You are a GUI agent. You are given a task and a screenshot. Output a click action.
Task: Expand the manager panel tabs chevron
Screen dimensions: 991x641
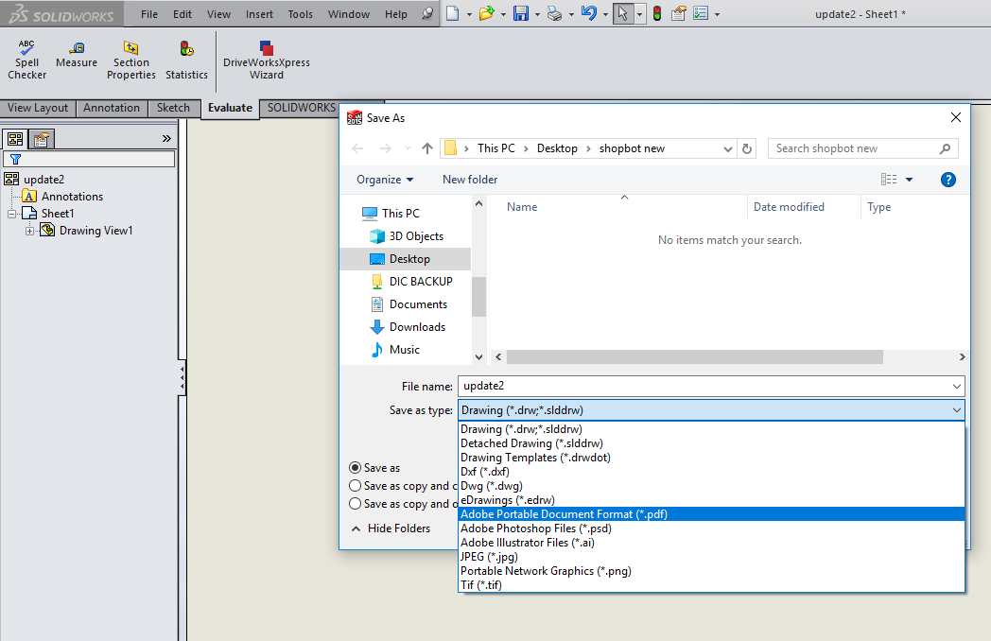166,138
